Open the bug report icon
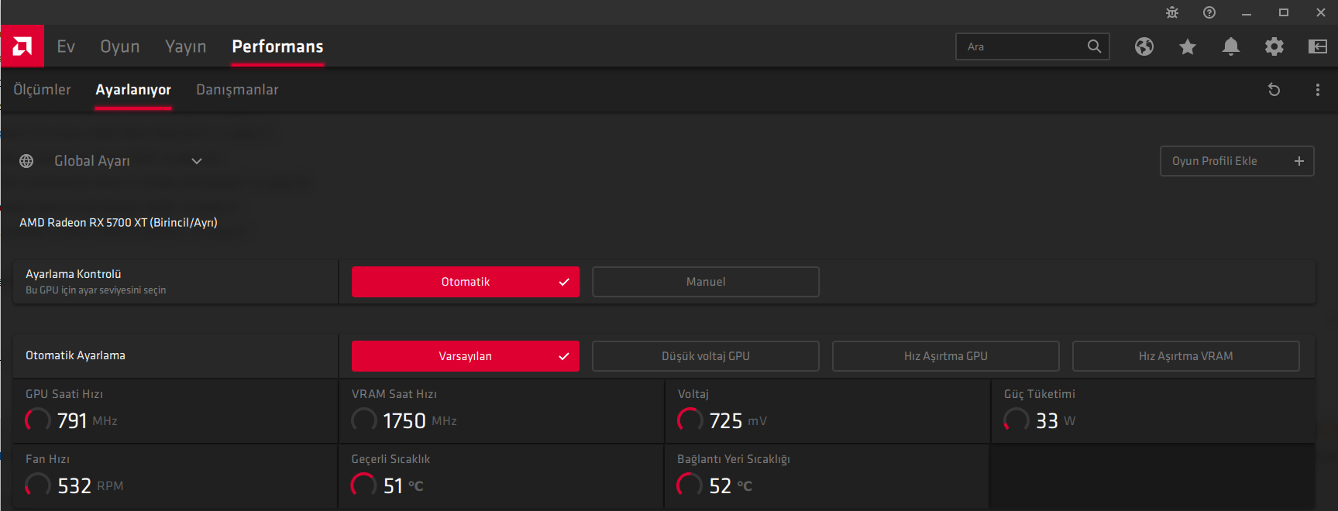This screenshot has width=1338, height=511. 1172,12
